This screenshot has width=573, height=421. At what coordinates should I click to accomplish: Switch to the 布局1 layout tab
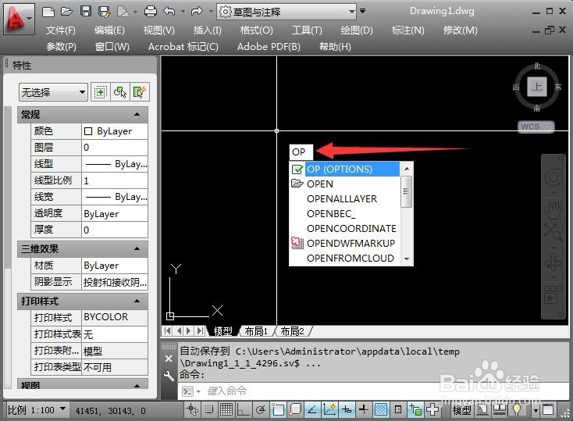256,331
